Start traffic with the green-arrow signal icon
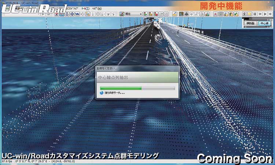The height and width of the screenshot is (165, 275). point(145,14)
